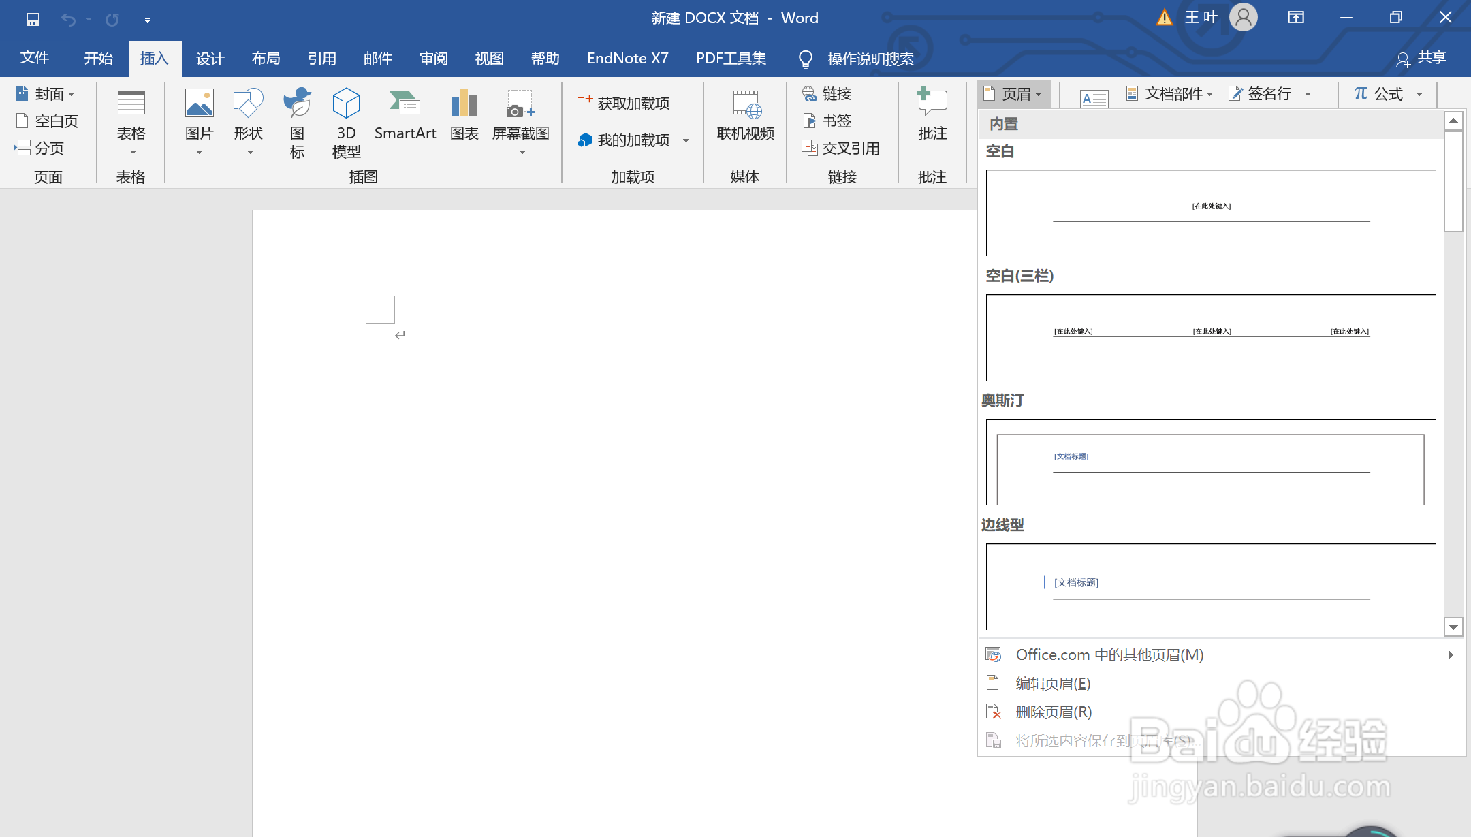This screenshot has height=837, width=1471.
Task: Insert 联机视频 online video
Action: pyautogui.click(x=745, y=114)
